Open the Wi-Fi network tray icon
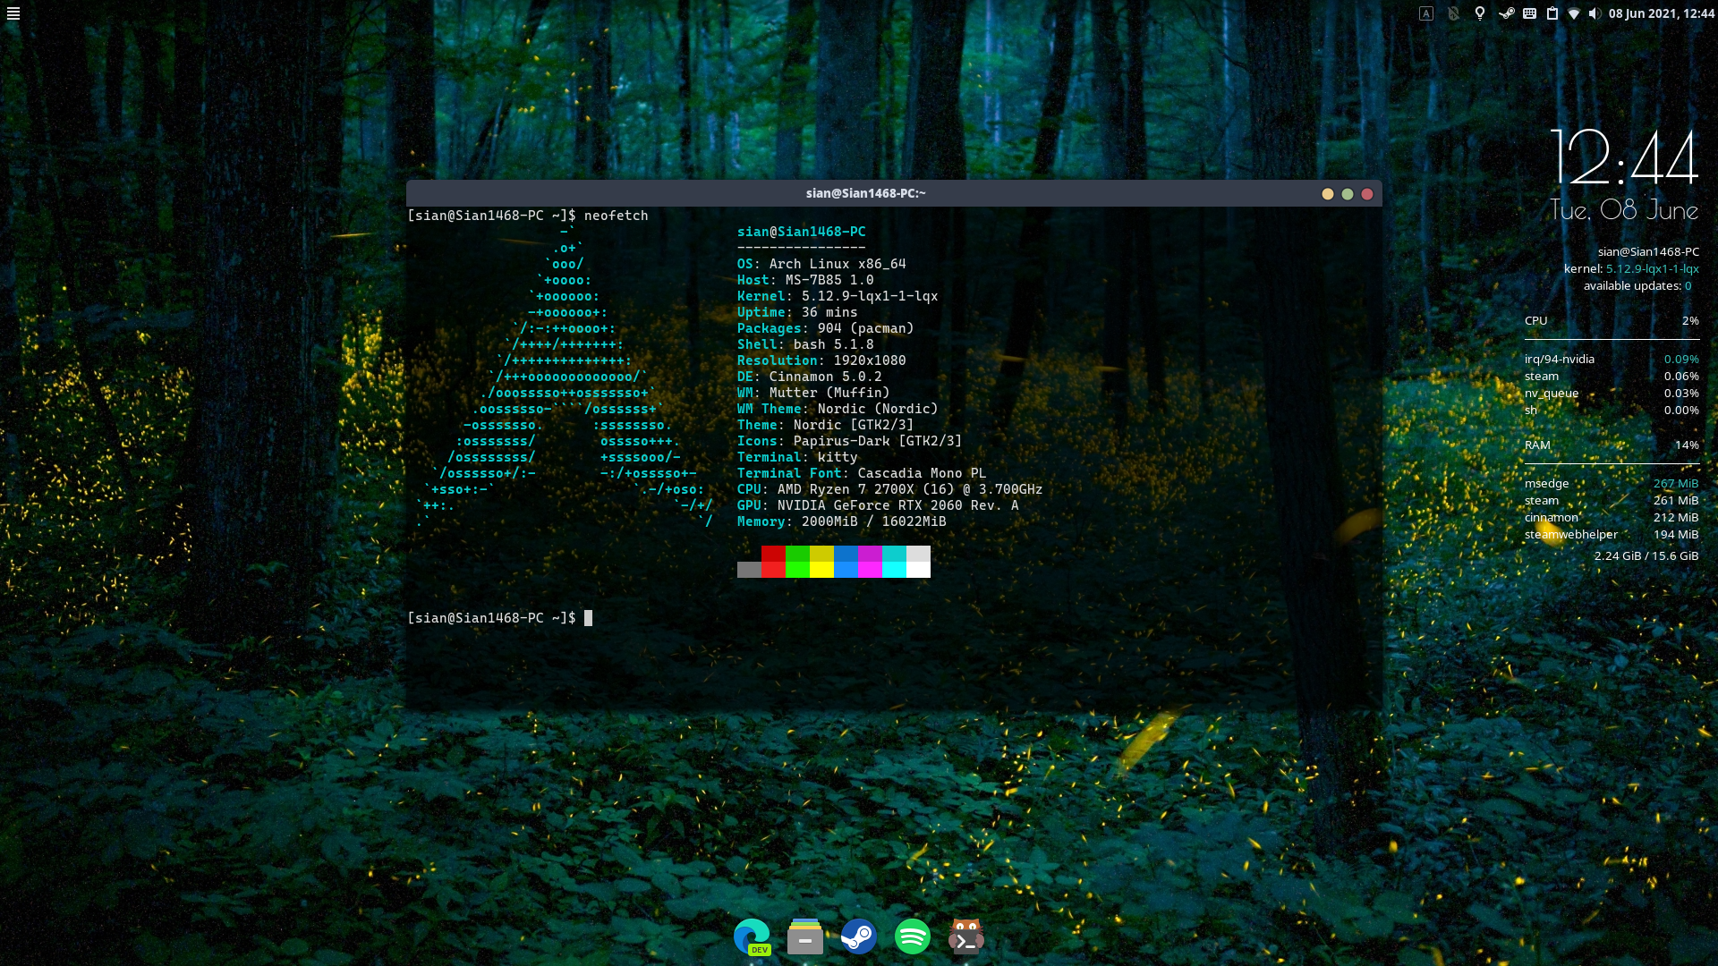1718x966 pixels. point(1574,13)
